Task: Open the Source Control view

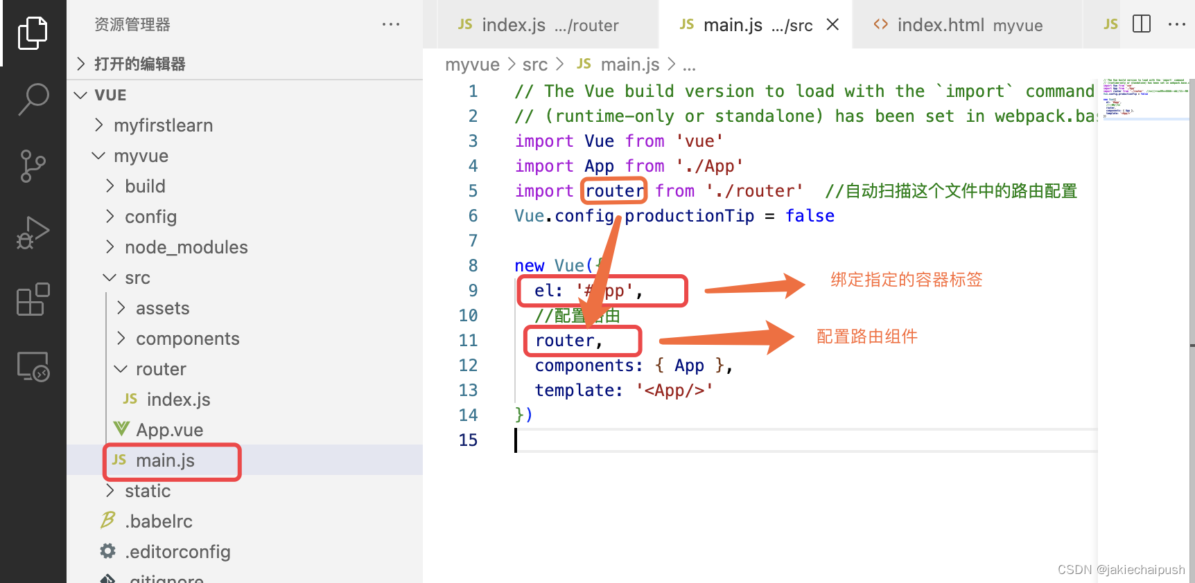Action: click(x=33, y=166)
